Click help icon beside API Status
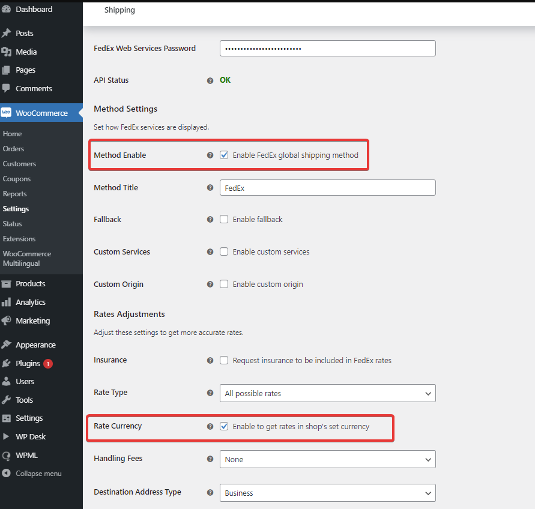Image resolution: width=535 pixels, height=509 pixels. (210, 80)
